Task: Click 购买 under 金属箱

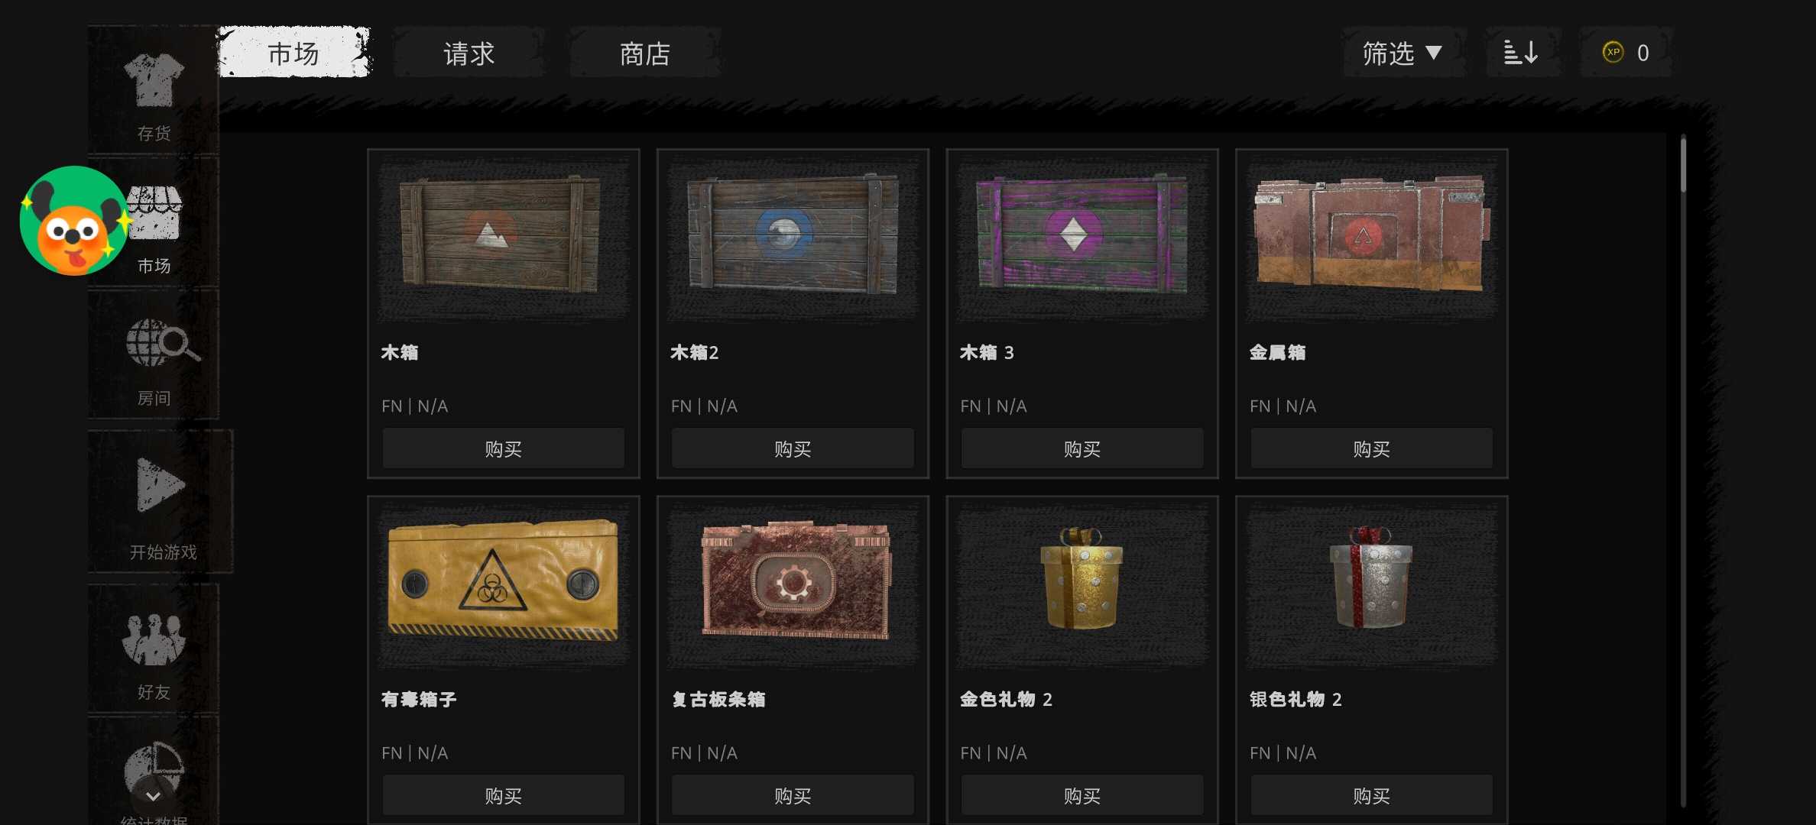Action: [1371, 448]
